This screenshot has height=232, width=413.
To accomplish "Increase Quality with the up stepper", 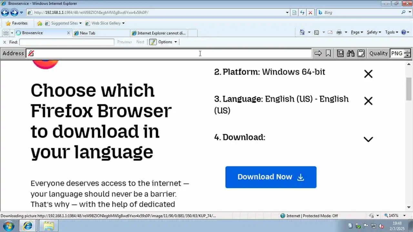I will click(x=408, y=51).
